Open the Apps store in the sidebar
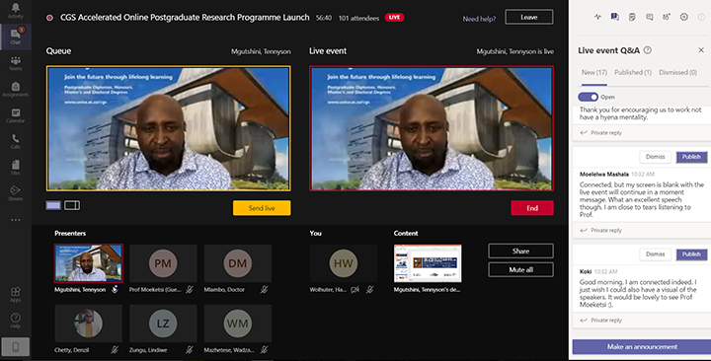Screen dimensions: 711x361 pyautogui.click(x=16, y=294)
